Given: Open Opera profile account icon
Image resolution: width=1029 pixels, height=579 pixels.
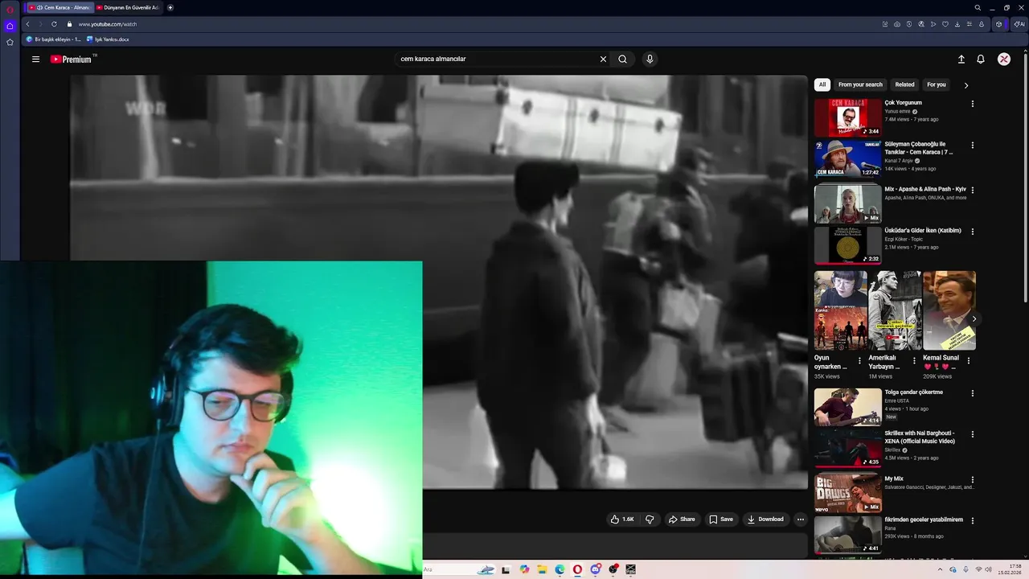Looking at the screenshot, I should coord(982,24).
